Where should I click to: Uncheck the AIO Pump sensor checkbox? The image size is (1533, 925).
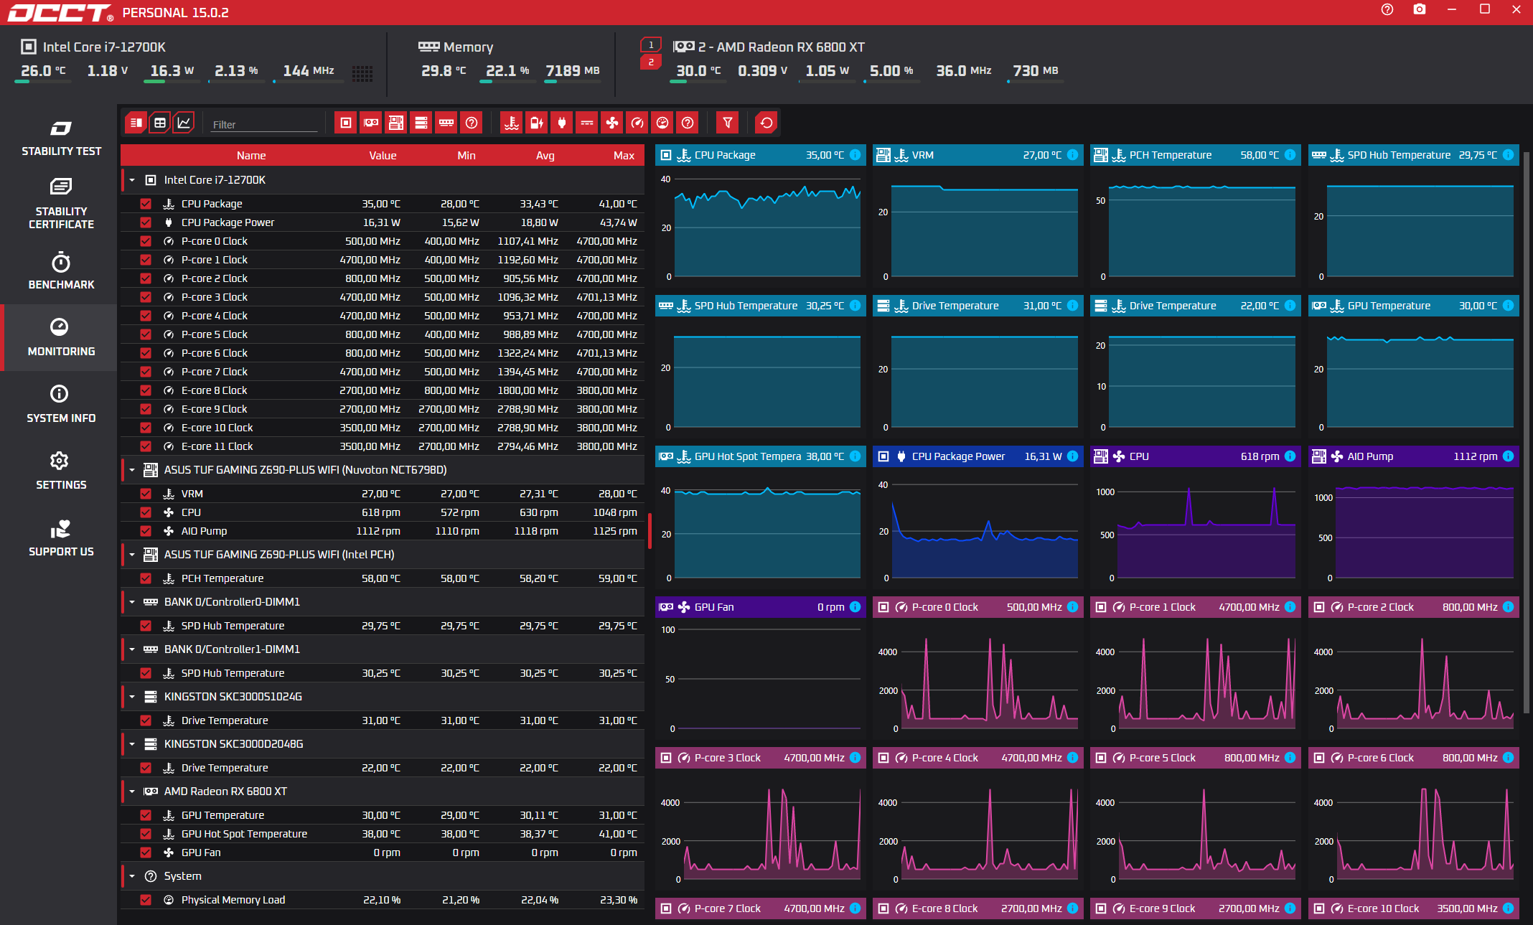click(146, 531)
